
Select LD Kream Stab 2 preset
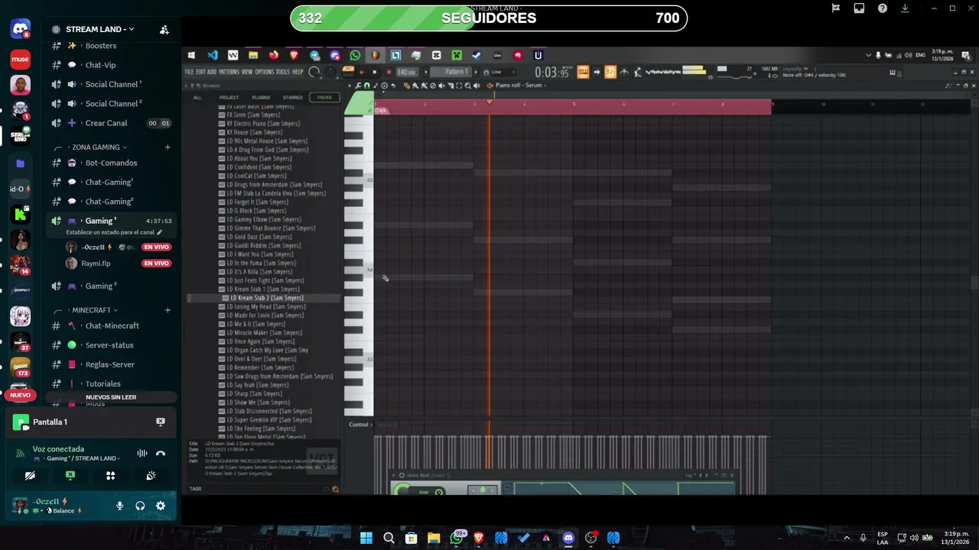[x=266, y=298]
